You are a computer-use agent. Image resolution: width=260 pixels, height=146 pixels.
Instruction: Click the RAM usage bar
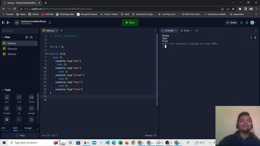[x=17, y=131]
